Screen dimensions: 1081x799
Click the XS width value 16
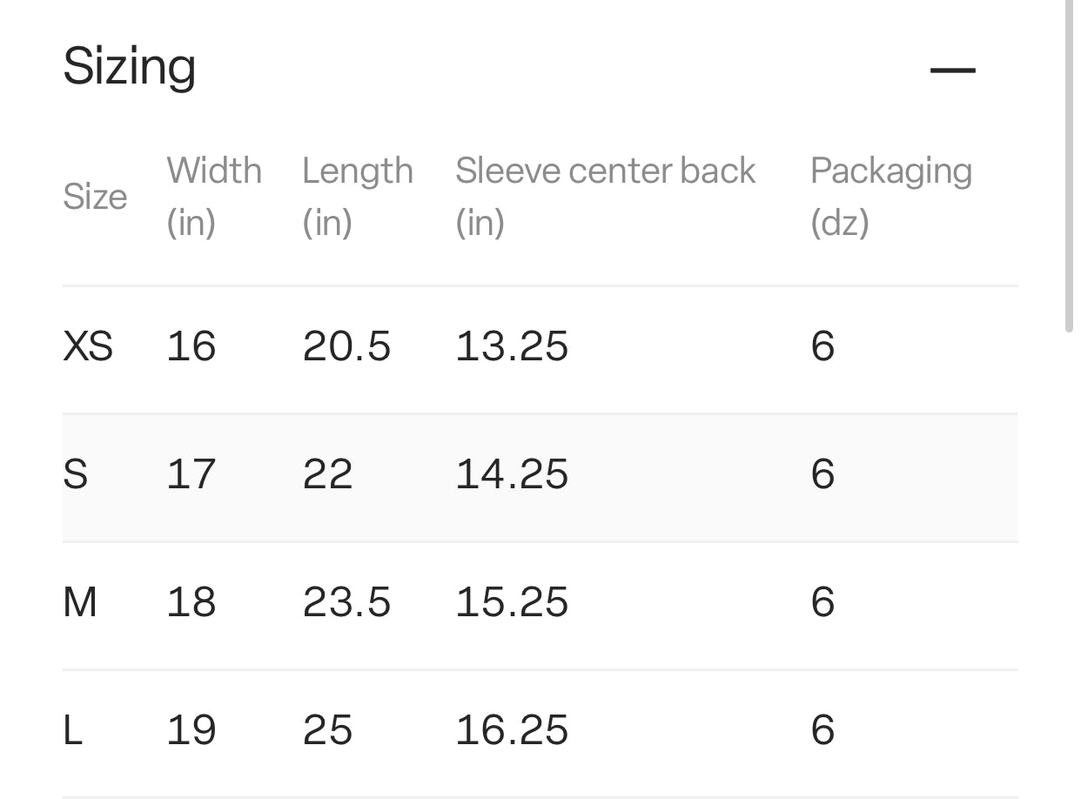pos(191,346)
